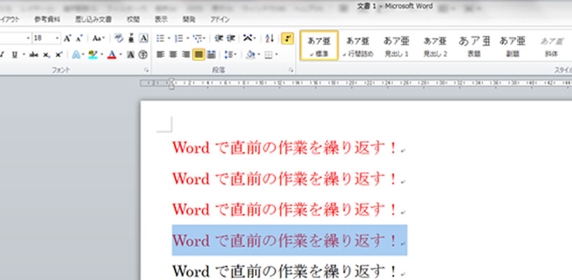
Task: Expand the shading color dropdown arrow
Action: pos(258,55)
